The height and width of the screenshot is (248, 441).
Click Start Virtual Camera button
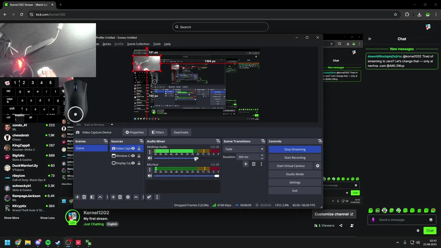[x=291, y=166]
